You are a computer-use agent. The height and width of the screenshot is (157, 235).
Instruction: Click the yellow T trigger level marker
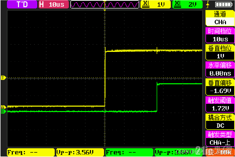tap(3, 78)
